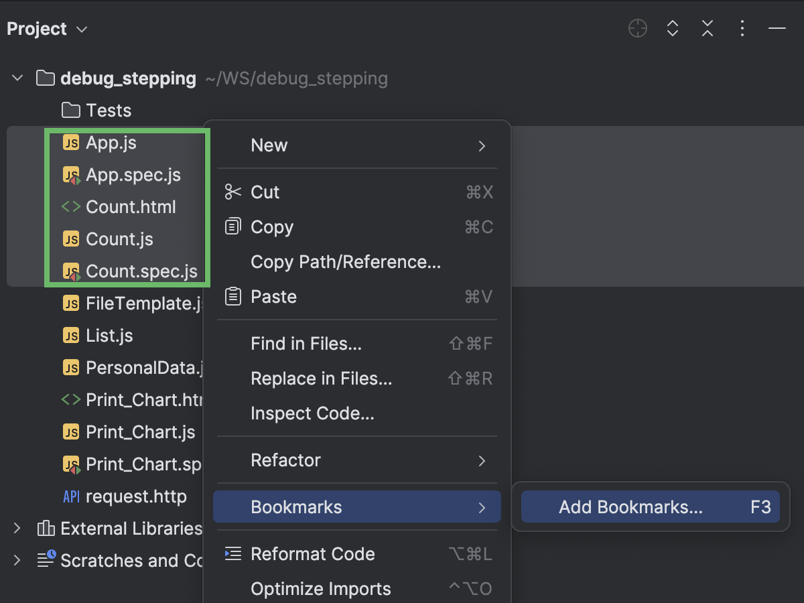Choose Add Bookmarks from the submenu
Screen dimensions: 804x603
coord(630,507)
